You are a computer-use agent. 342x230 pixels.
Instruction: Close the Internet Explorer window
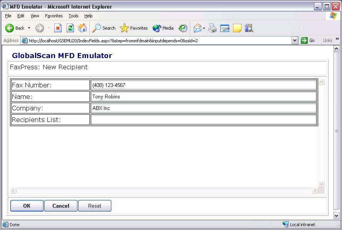point(336,7)
